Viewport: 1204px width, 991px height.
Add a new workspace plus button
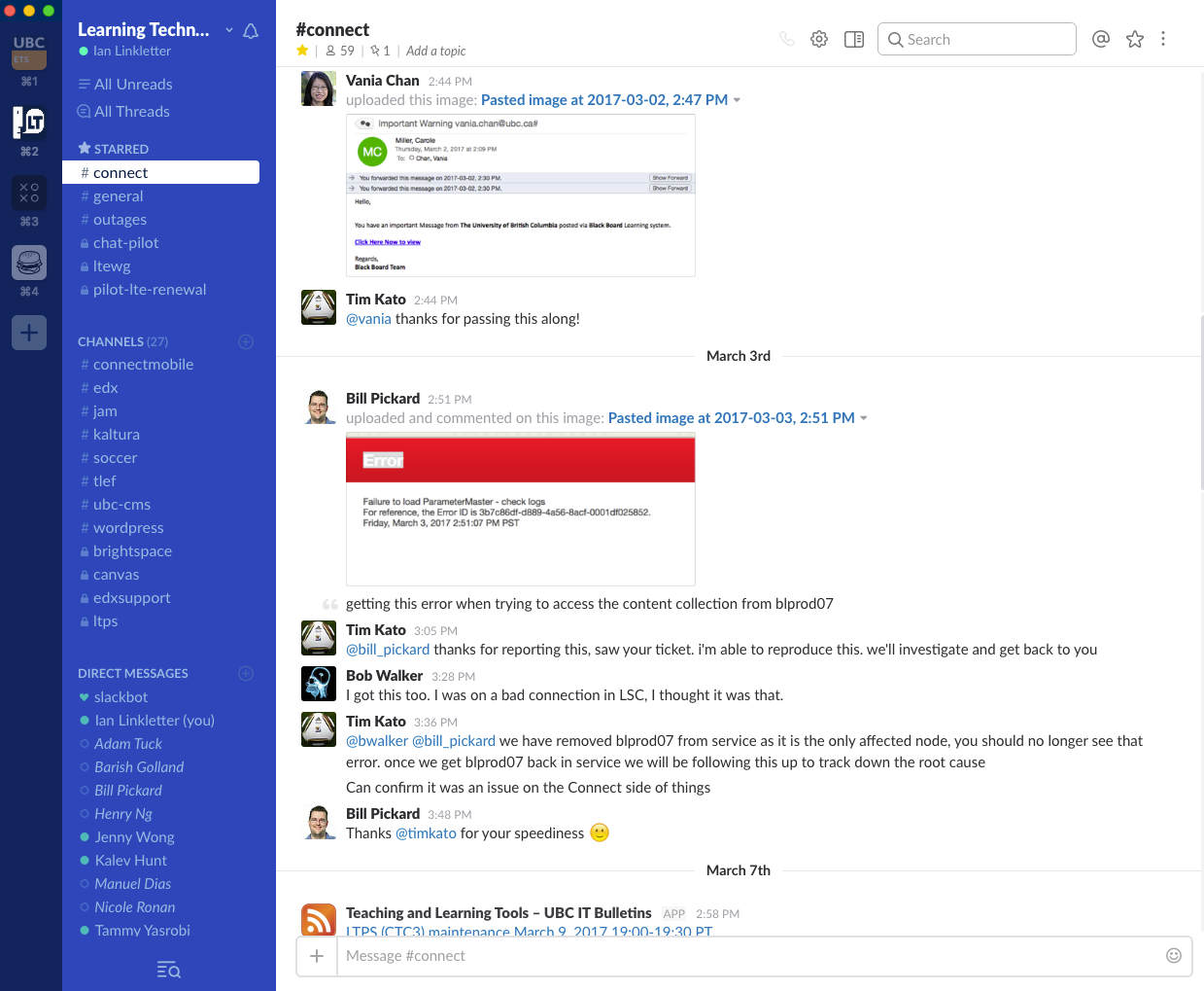point(29,333)
